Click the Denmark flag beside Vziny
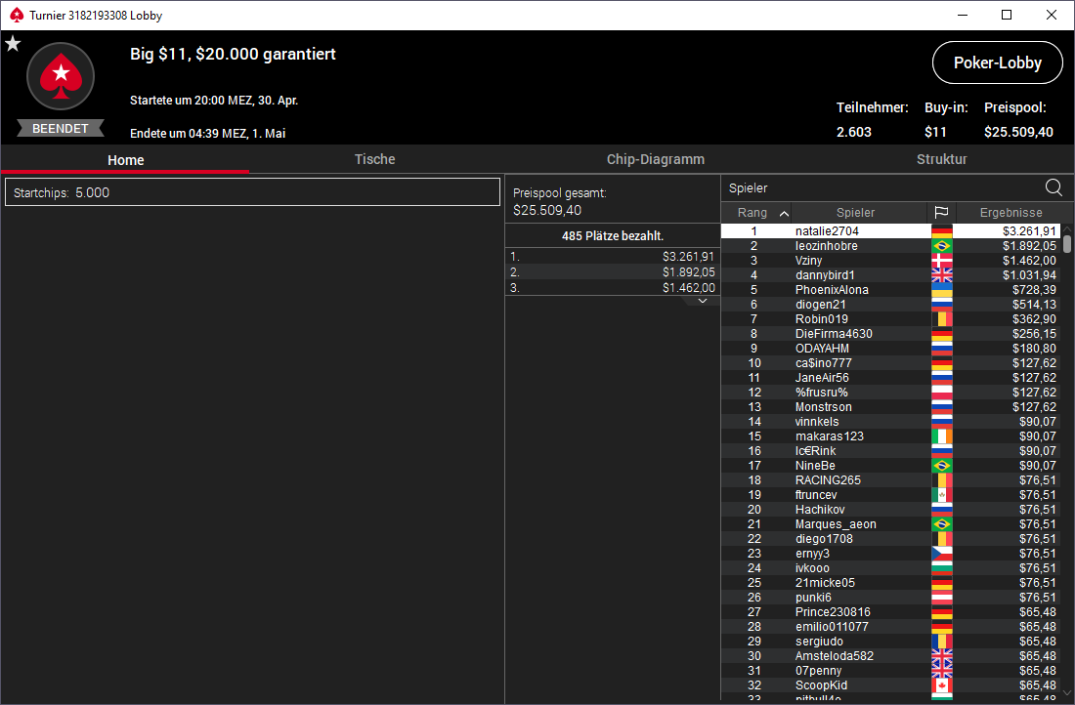Screen dimensions: 1075x705 (x=942, y=261)
